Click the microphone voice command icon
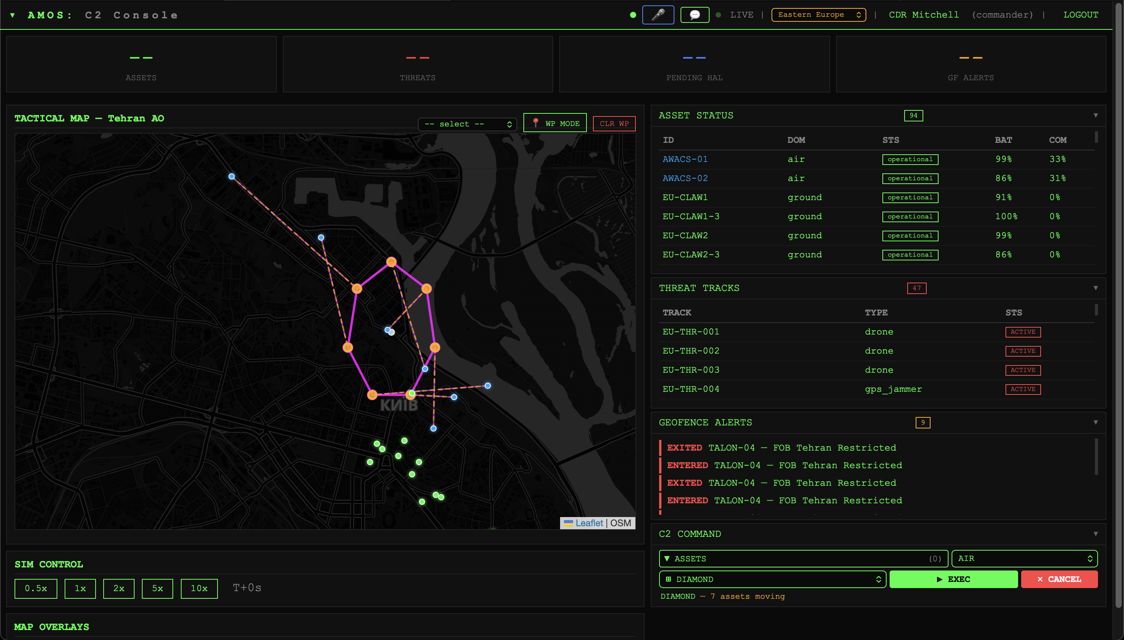The width and height of the screenshot is (1124, 640). 658,15
